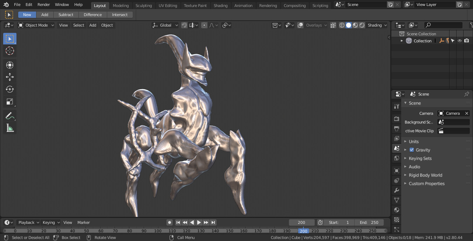Toggle the Gravity checkbox
Viewport: 473px width, 241px height.
click(x=412, y=150)
